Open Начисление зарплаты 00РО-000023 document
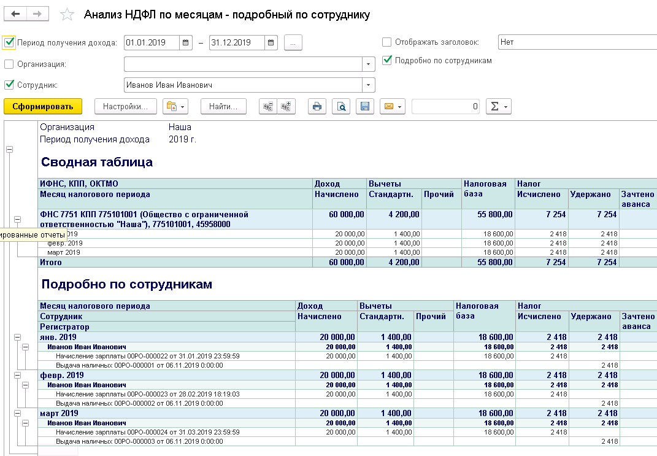 coord(147,395)
